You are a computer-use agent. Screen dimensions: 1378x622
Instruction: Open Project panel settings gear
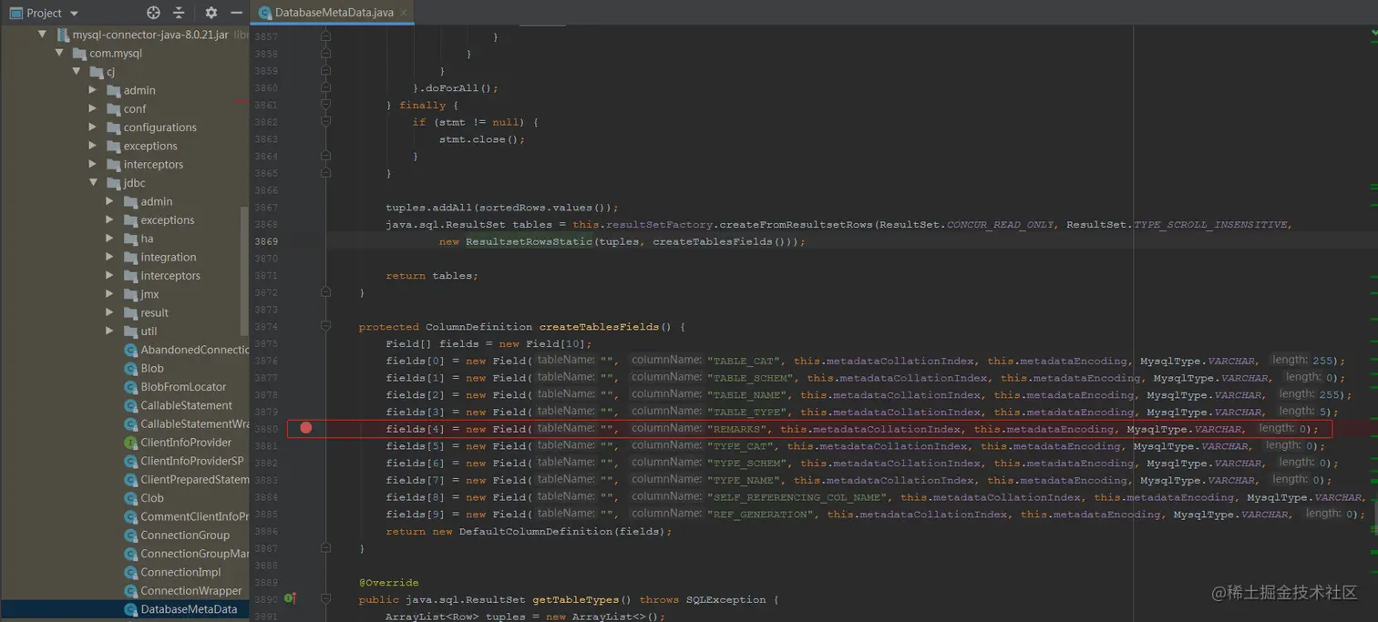tap(211, 13)
